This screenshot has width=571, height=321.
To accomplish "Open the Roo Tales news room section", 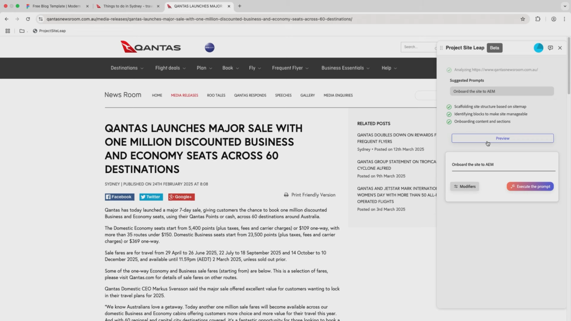I will (x=216, y=96).
